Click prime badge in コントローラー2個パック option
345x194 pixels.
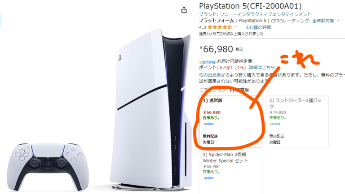tap(275, 124)
